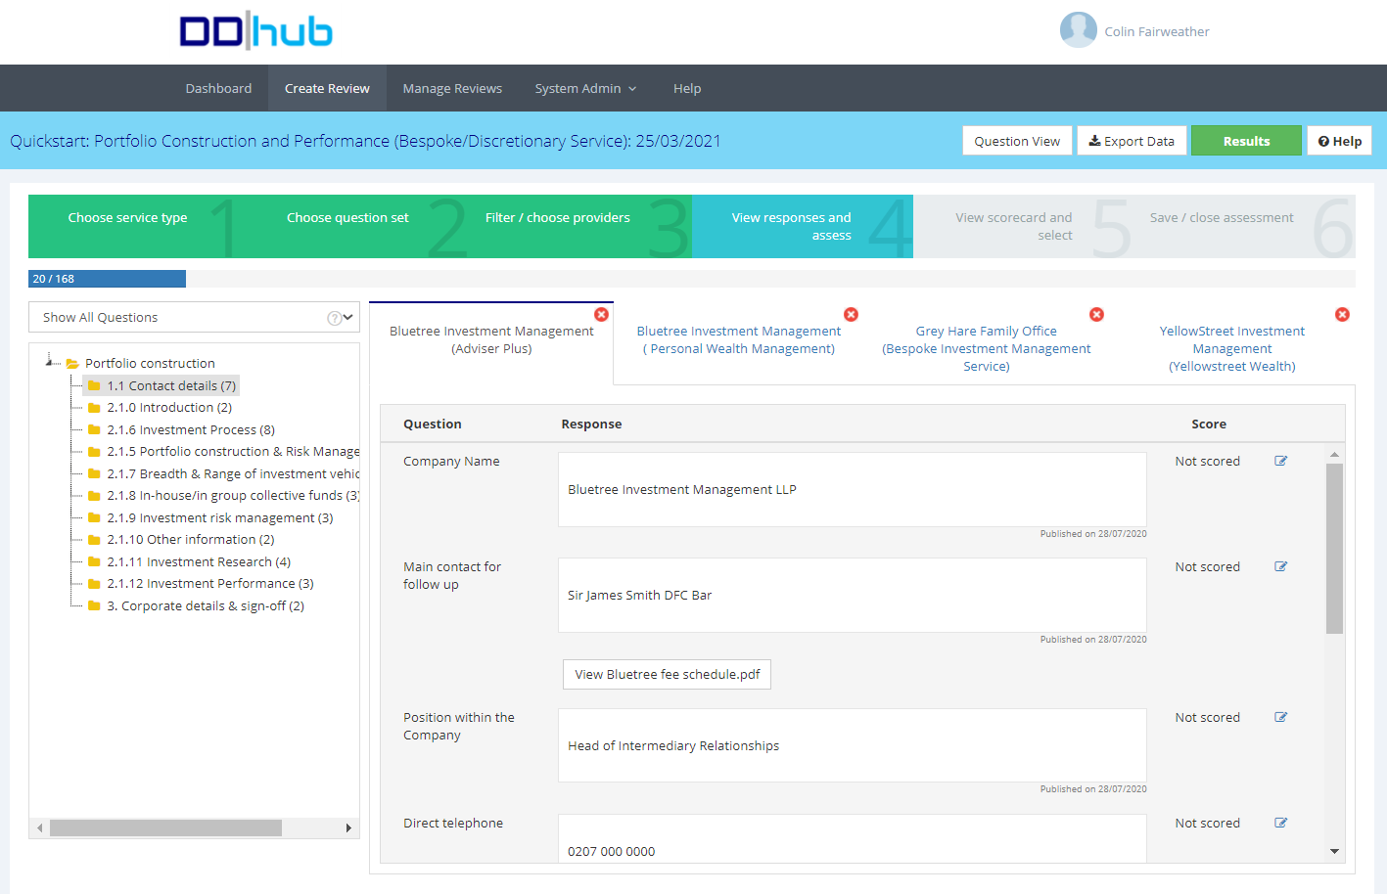View Bluetree fee schedule.pdf

(x=667, y=674)
